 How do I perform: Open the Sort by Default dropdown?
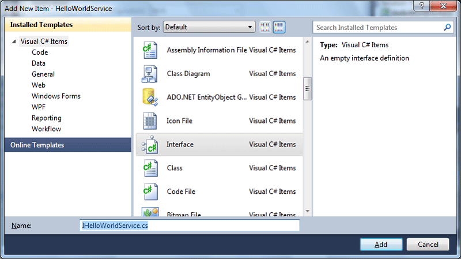click(x=209, y=27)
